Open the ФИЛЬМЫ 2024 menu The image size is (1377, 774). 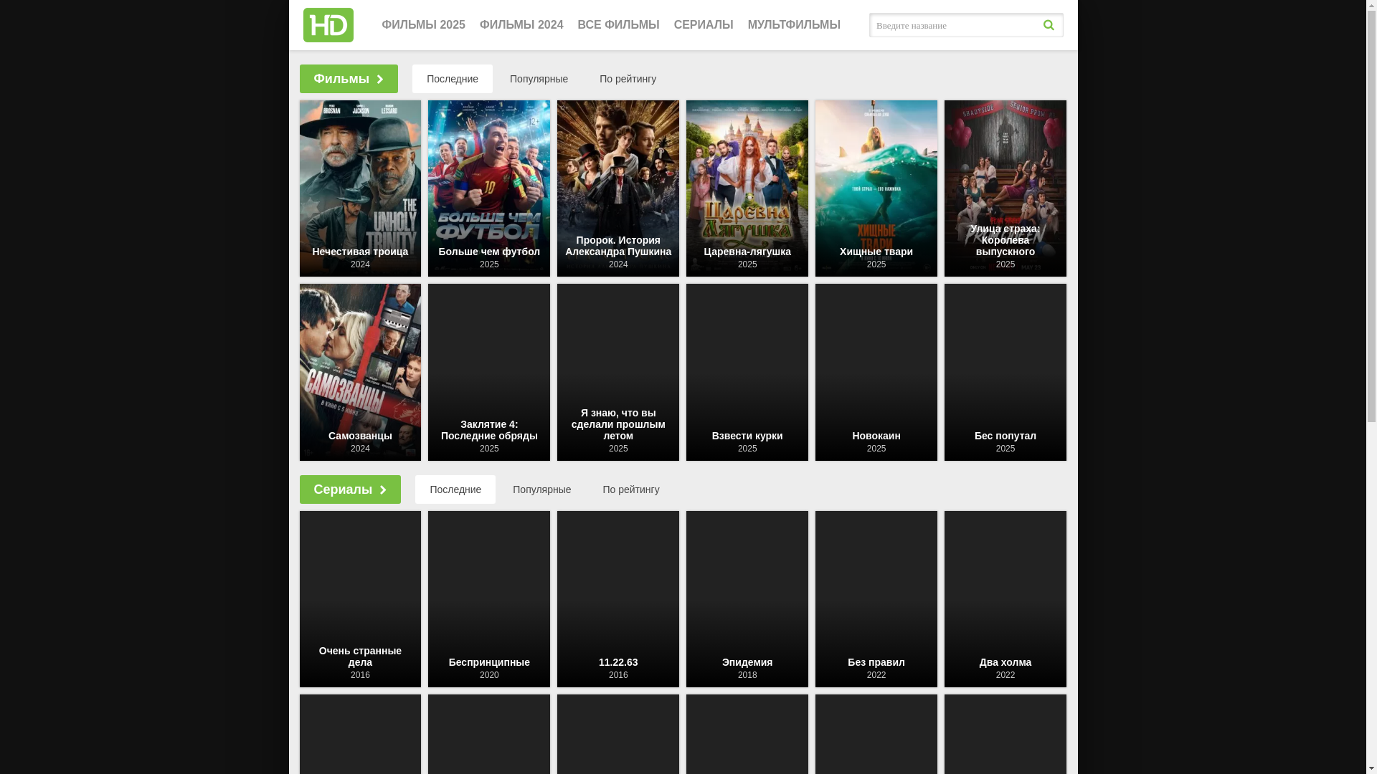coord(521,25)
